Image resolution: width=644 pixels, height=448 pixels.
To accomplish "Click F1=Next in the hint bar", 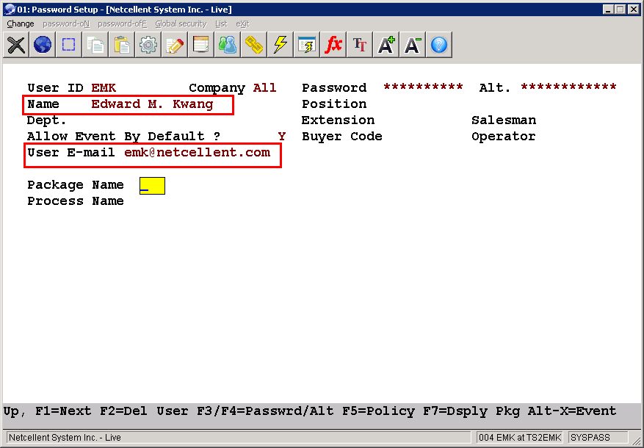I will 63,411.
